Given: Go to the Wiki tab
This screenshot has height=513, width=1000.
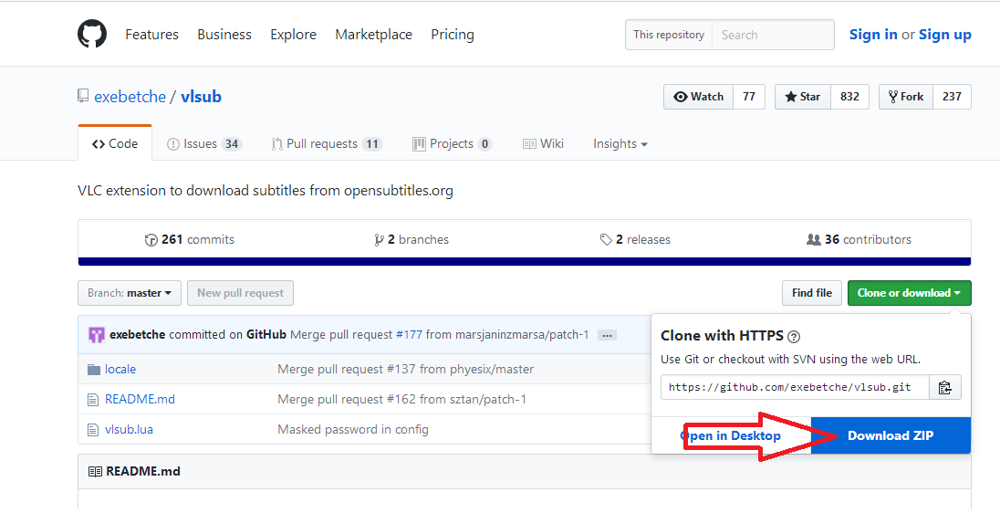Looking at the screenshot, I should click(544, 143).
